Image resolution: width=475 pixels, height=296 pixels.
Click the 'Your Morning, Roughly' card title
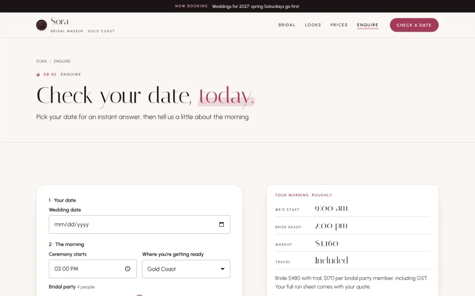tap(303, 195)
